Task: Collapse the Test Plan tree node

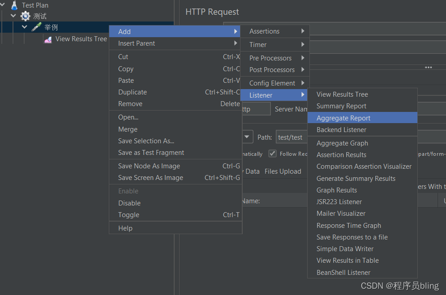Action: [x=3, y=5]
